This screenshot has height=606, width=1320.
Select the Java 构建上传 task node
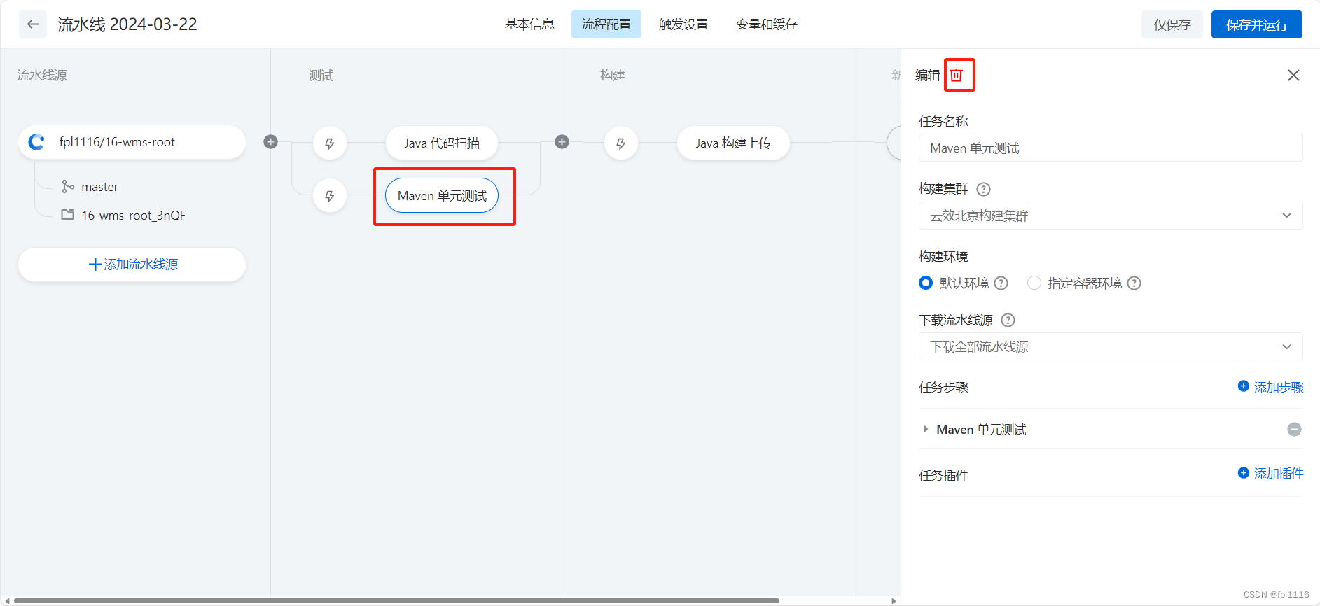(x=733, y=143)
